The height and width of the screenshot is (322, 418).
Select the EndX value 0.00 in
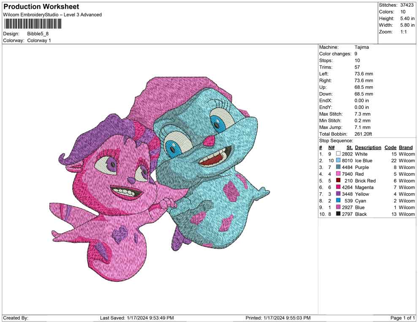click(361, 101)
